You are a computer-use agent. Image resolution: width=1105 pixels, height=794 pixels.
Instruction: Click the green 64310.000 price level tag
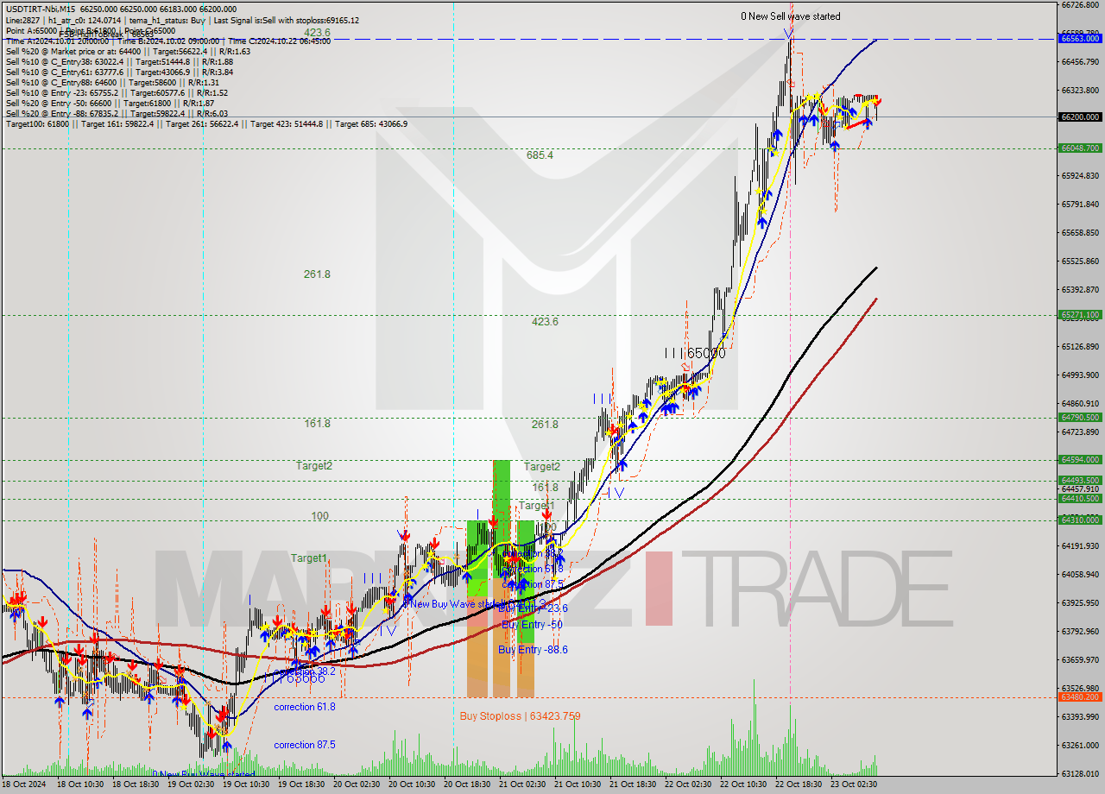(1080, 520)
